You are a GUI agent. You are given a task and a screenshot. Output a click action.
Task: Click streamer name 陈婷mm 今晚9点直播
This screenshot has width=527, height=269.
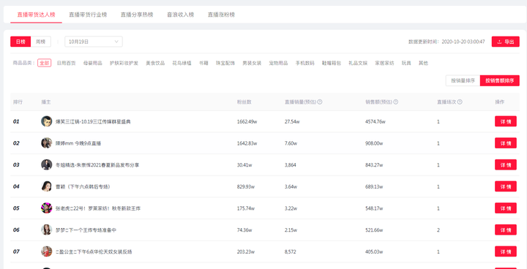pos(78,143)
